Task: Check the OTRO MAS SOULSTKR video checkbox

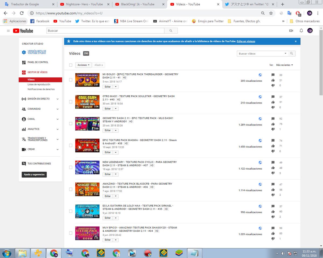Action: coord(71,102)
